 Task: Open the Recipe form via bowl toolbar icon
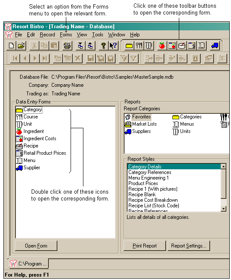click(182, 46)
